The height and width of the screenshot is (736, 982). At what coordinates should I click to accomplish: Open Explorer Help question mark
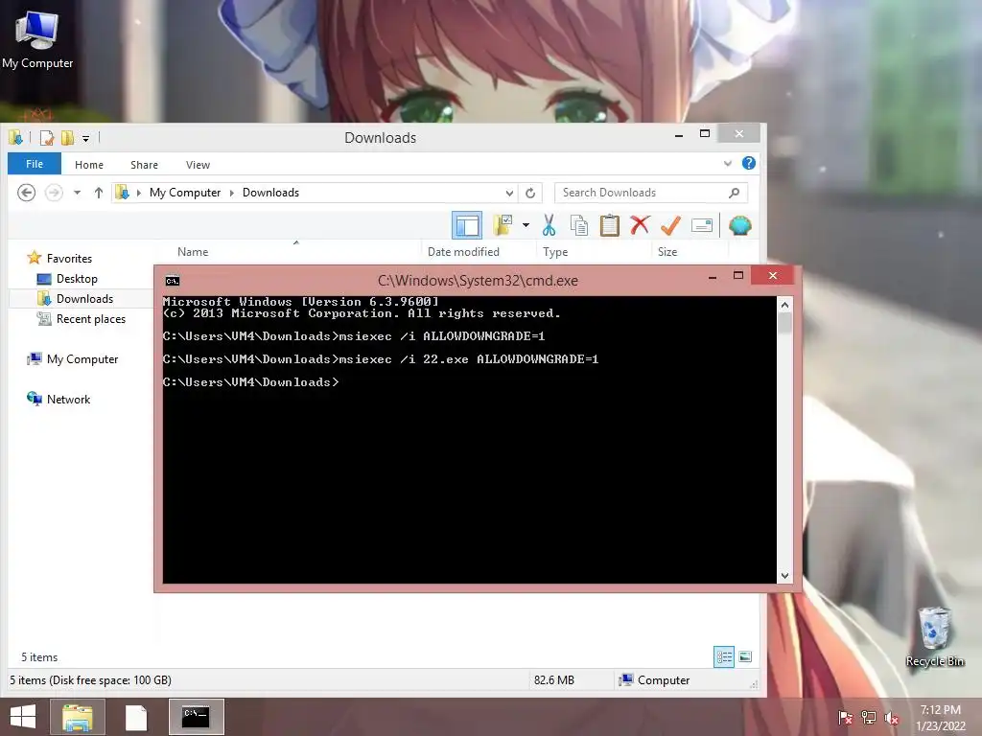(x=748, y=163)
